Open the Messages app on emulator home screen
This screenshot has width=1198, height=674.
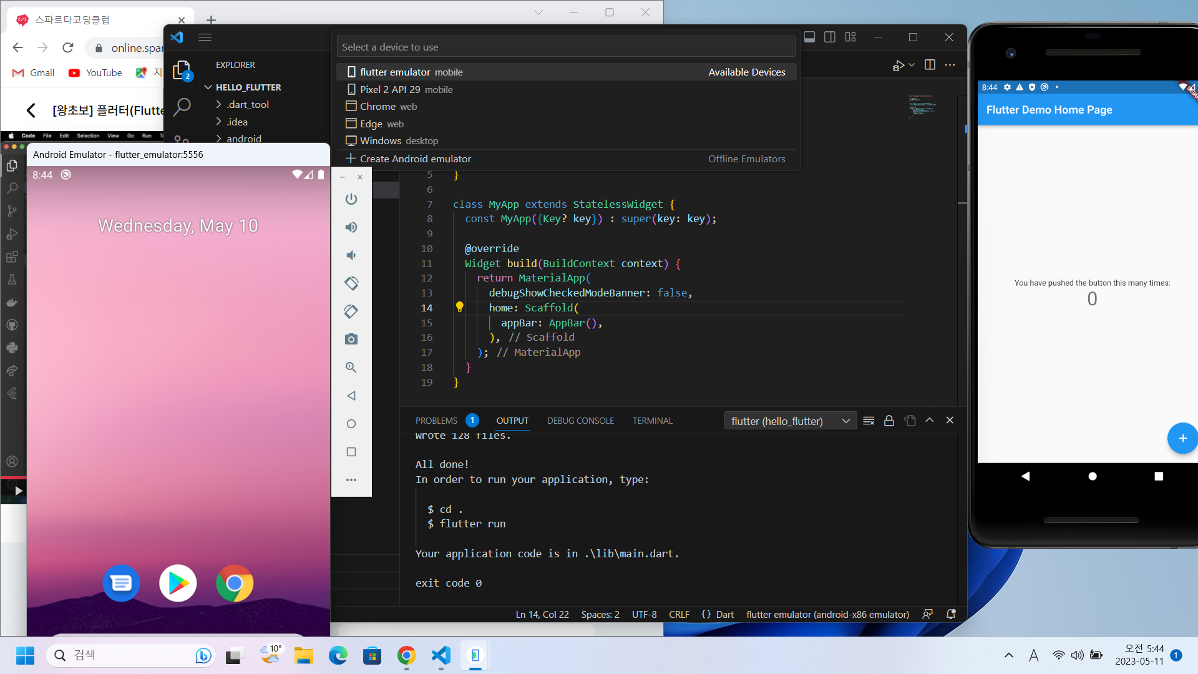point(121,584)
